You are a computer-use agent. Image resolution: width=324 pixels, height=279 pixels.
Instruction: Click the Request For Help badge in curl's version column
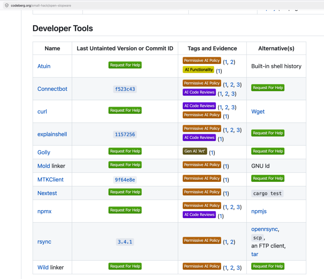125,110
